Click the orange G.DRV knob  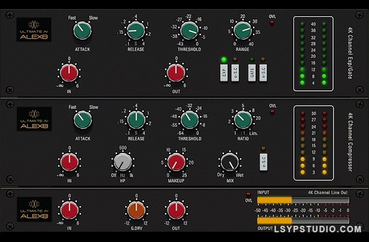[x=135, y=210]
